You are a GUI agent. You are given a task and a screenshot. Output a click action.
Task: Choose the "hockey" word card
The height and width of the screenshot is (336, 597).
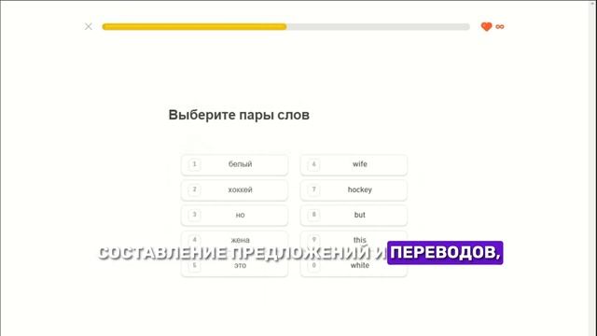coord(354,189)
